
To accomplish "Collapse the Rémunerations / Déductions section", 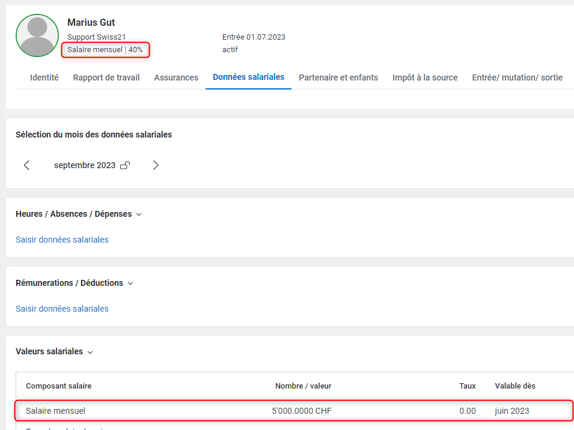I will 130,283.
